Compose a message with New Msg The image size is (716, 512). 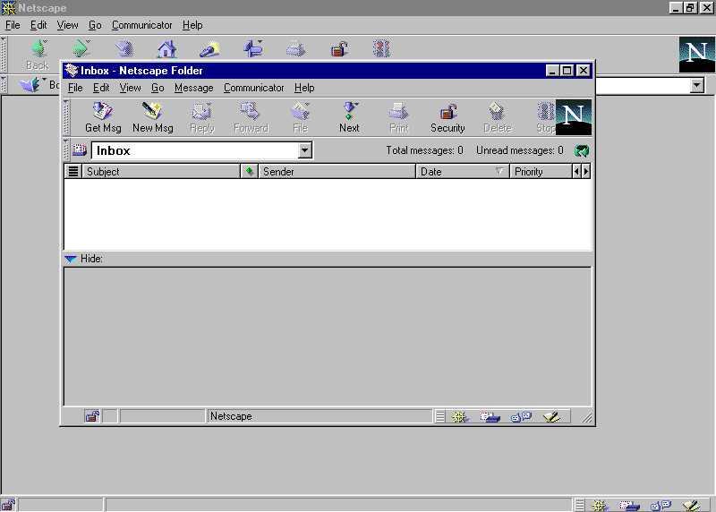click(152, 117)
